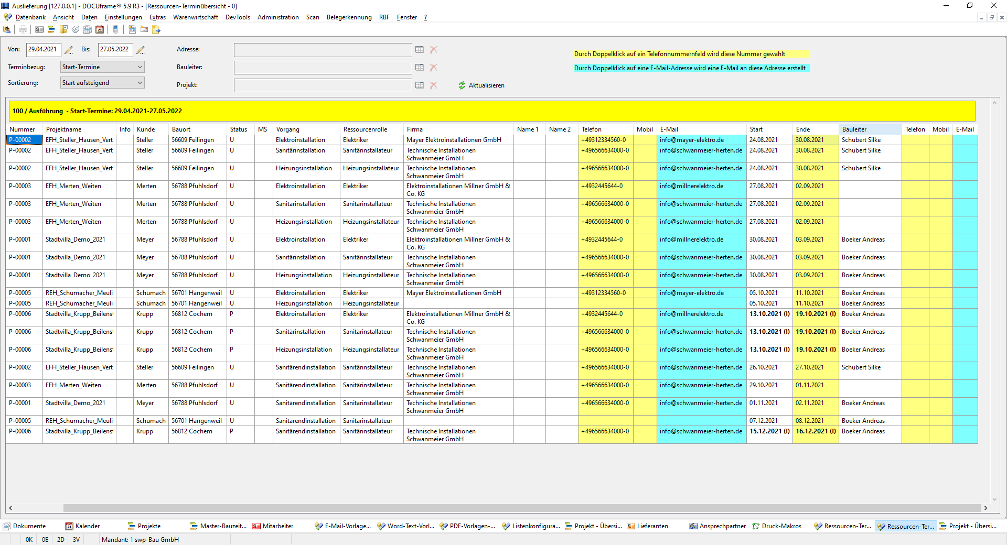Click the mobile phone toolbar icon
Image resolution: width=1007 pixels, height=545 pixels.
point(116,29)
